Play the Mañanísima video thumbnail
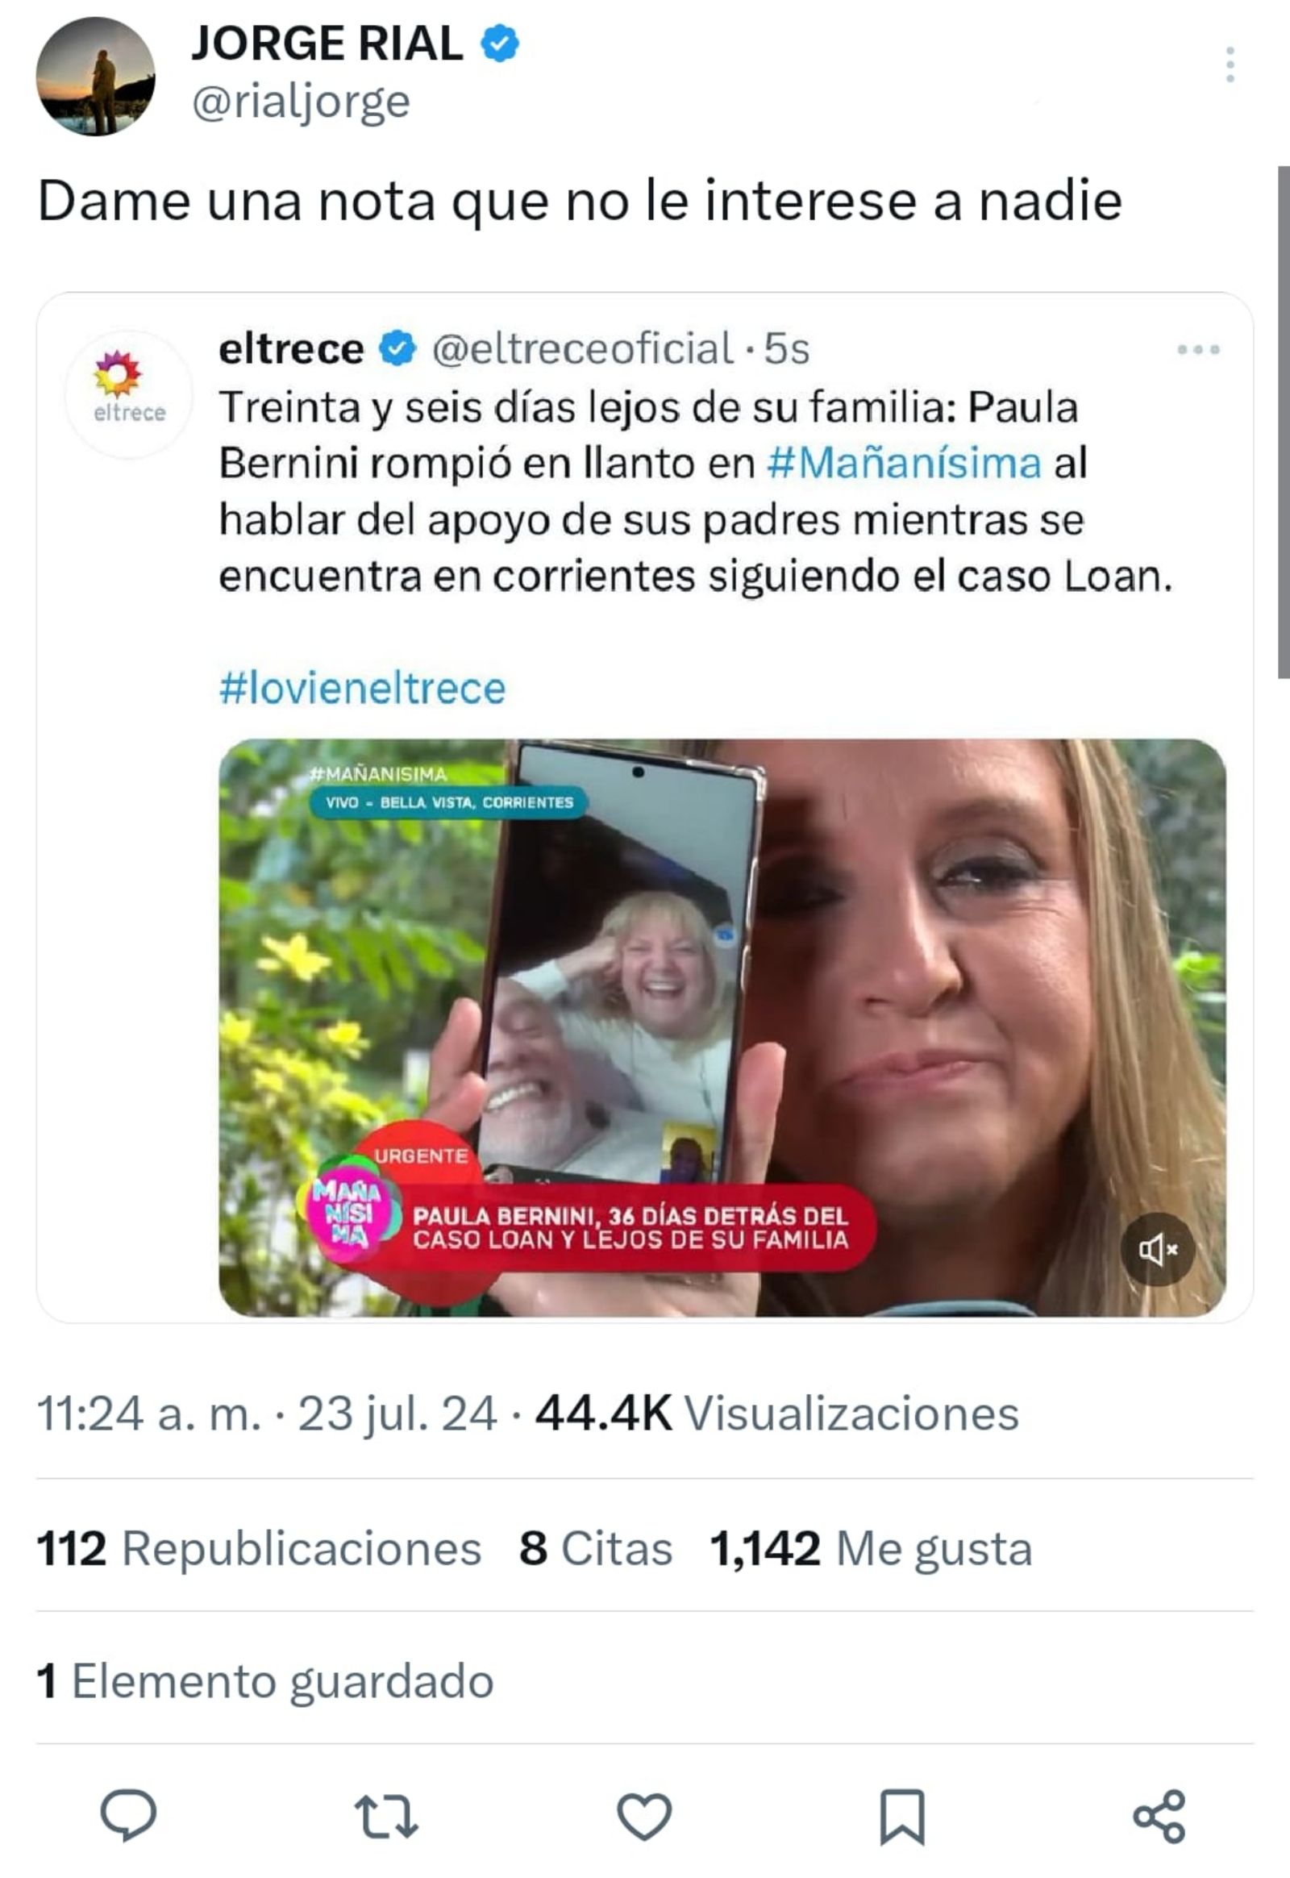The image size is (1290, 1878). pos(722,1026)
